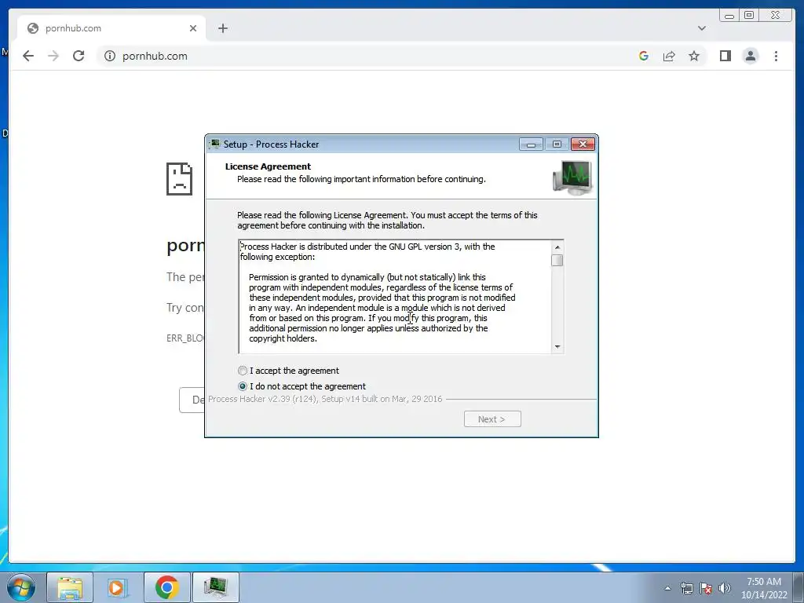Minimize the Setup - Process Hacker window
804x603 pixels.
[x=531, y=144]
